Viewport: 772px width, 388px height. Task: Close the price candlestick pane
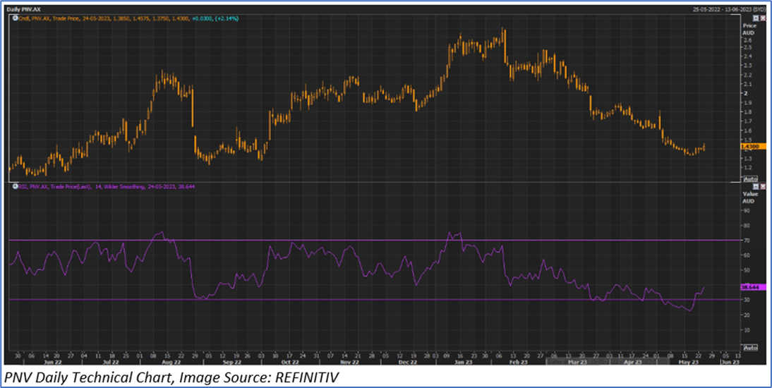tap(763, 18)
